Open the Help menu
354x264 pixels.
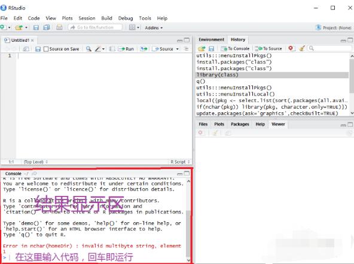point(162,18)
